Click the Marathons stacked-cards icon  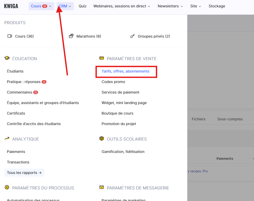pos(71,36)
